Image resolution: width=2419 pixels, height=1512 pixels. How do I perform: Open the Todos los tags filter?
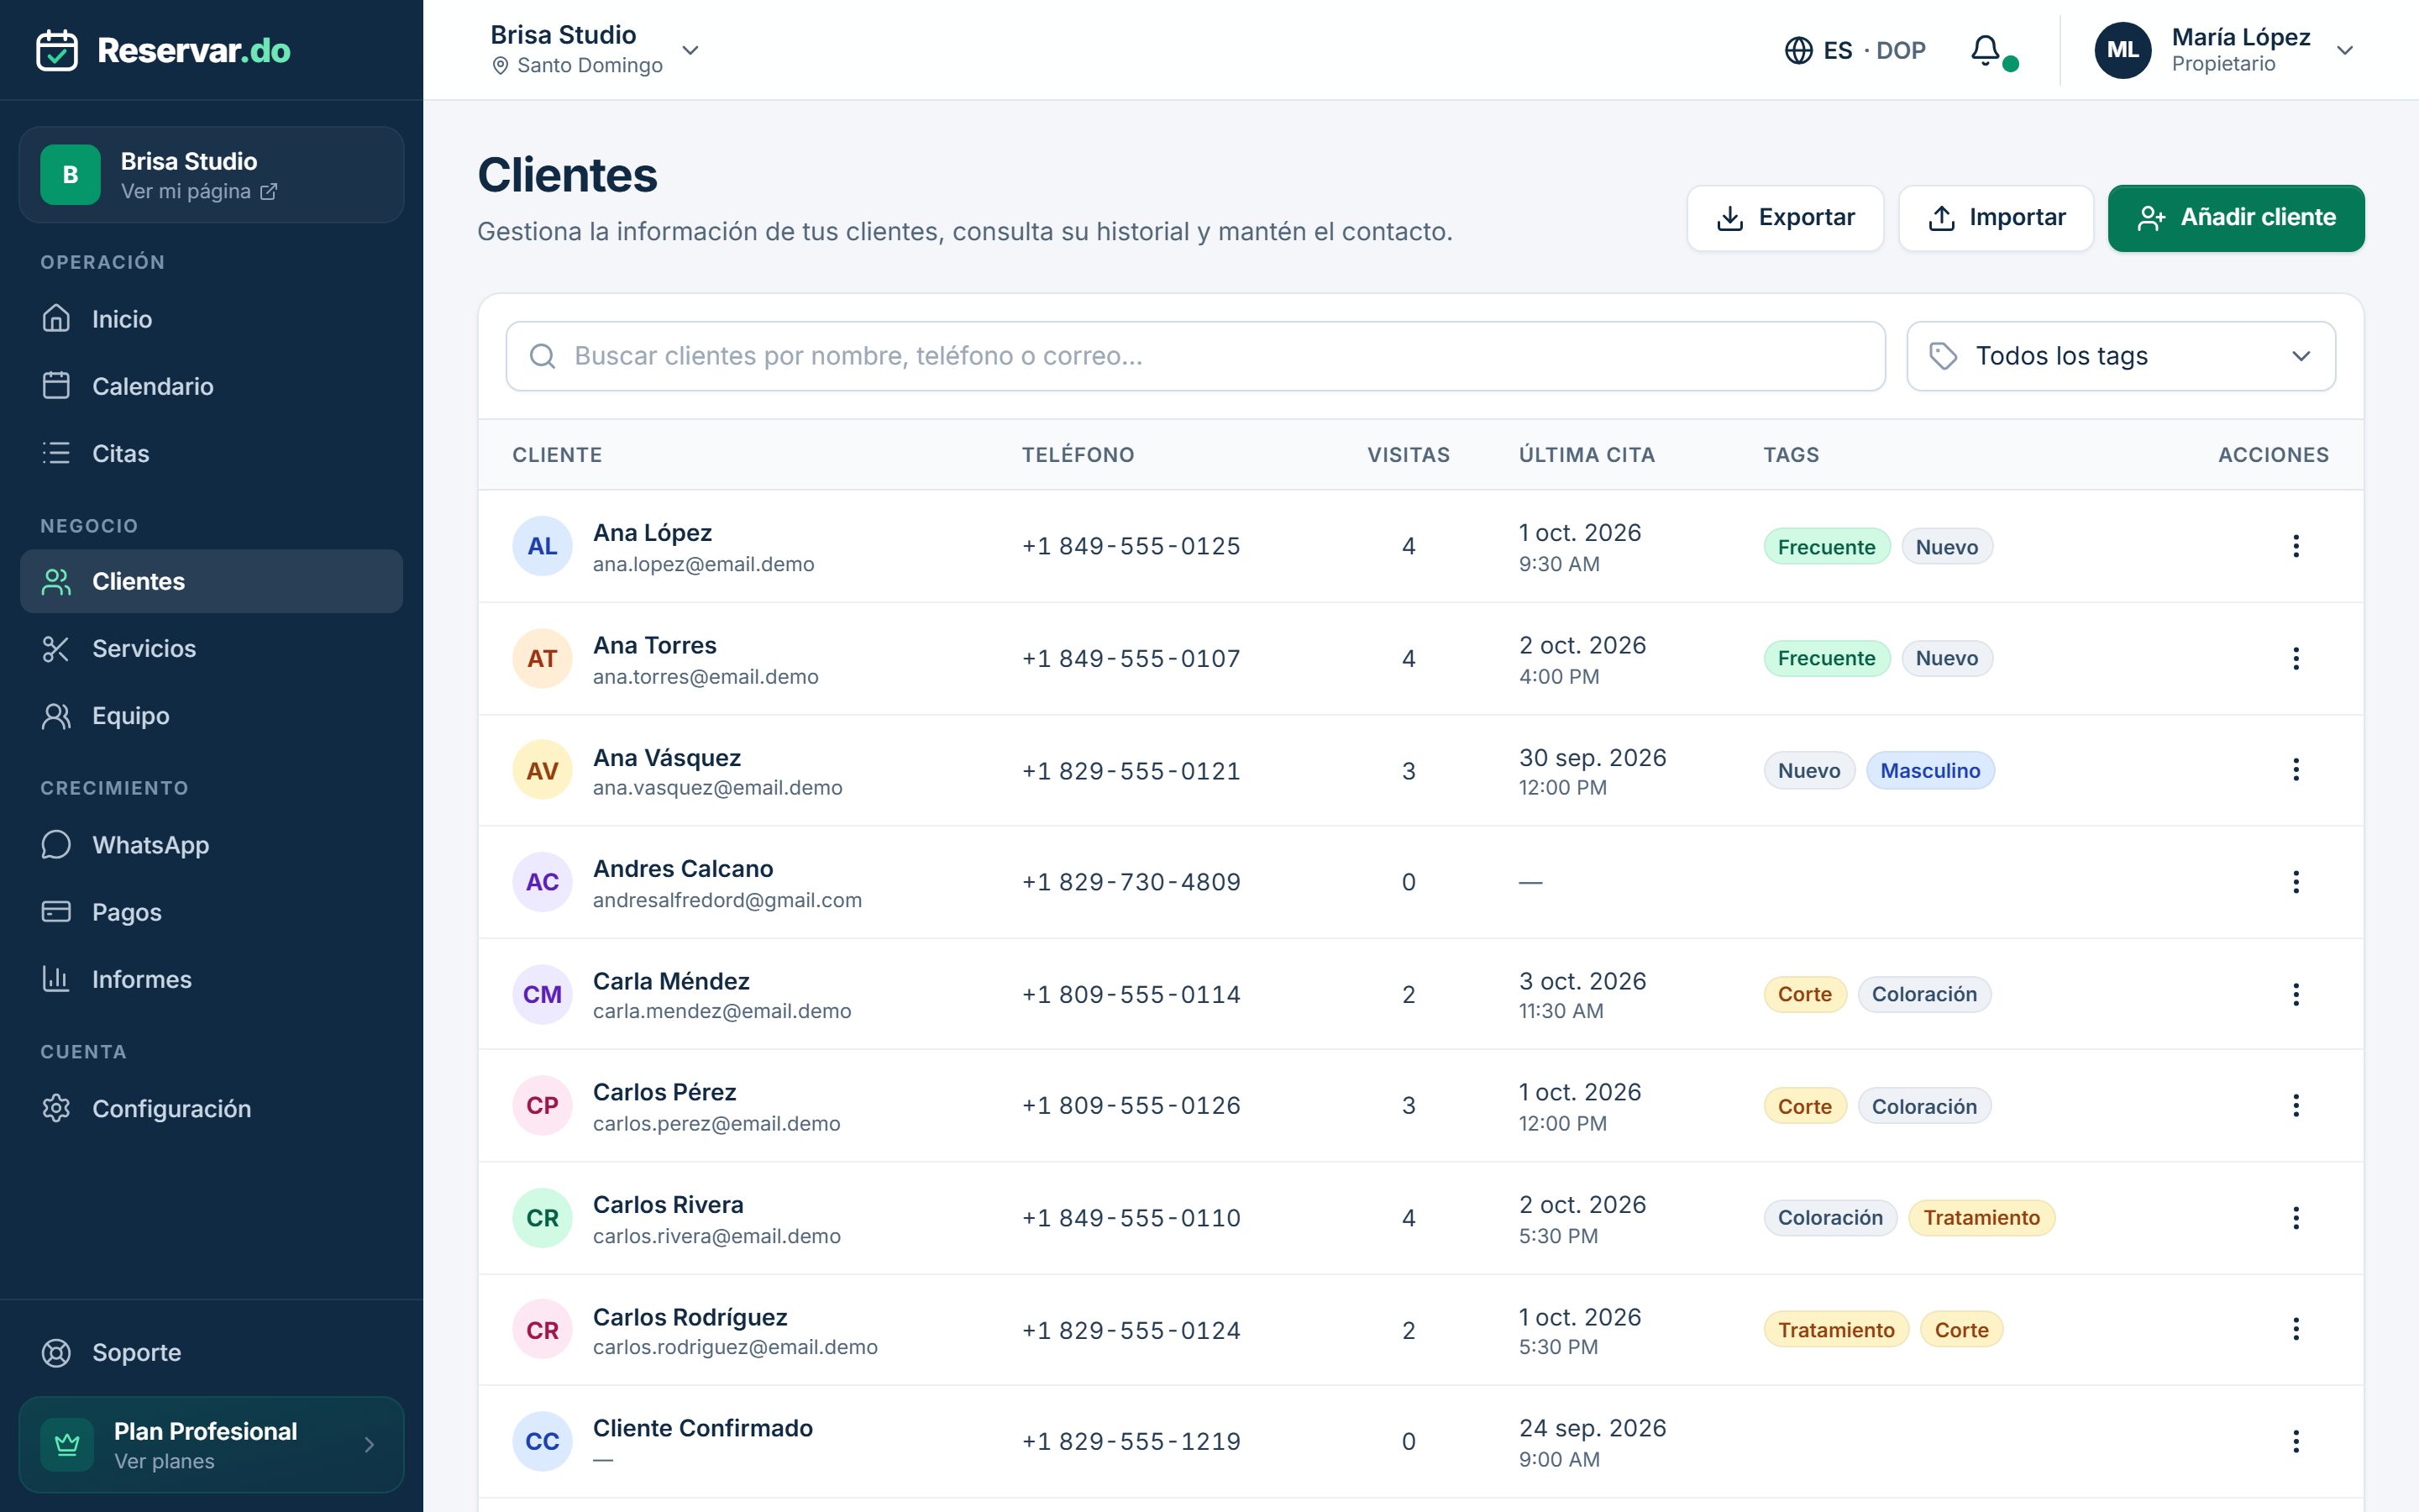(2120, 356)
